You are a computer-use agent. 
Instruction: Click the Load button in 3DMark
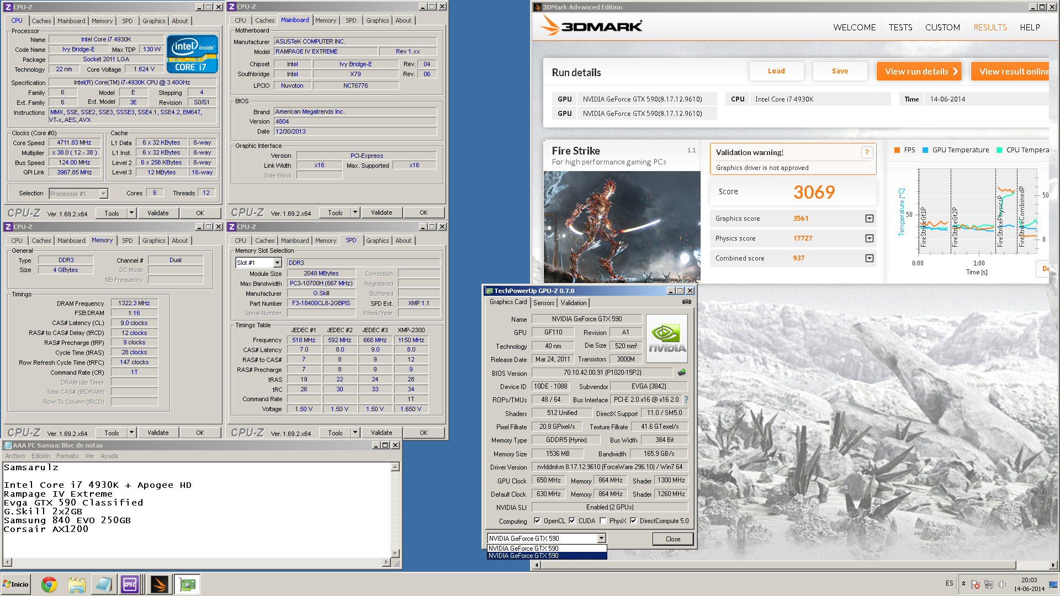click(x=776, y=71)
